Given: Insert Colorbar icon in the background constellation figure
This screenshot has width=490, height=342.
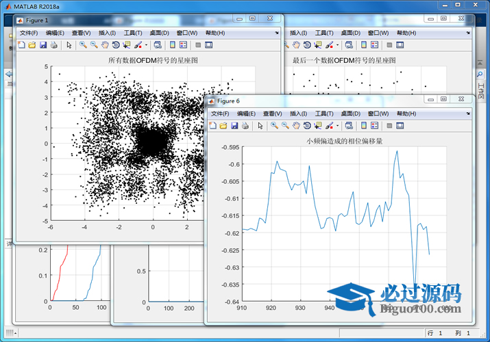Looking at the screenshot, I should 364,45.
